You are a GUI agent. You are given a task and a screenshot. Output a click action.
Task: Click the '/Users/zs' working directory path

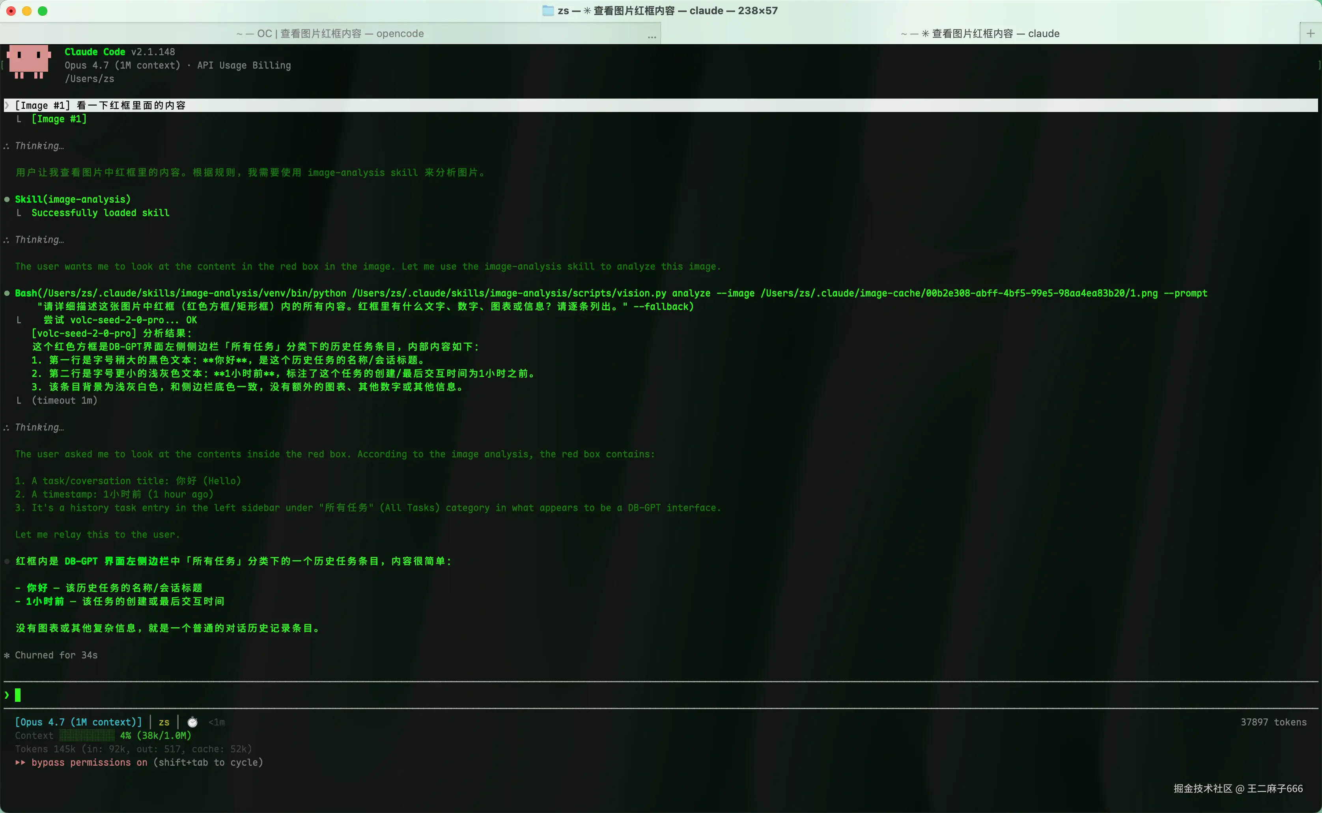click(x=89, y=78)
